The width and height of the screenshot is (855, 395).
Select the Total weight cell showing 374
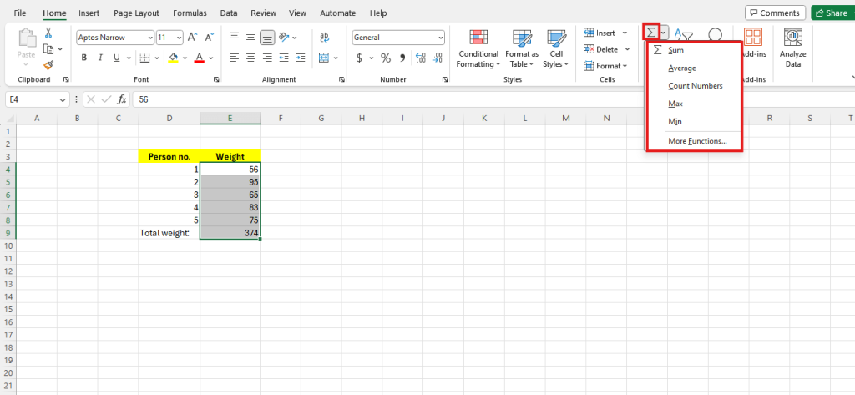click(x=230, y=234)
